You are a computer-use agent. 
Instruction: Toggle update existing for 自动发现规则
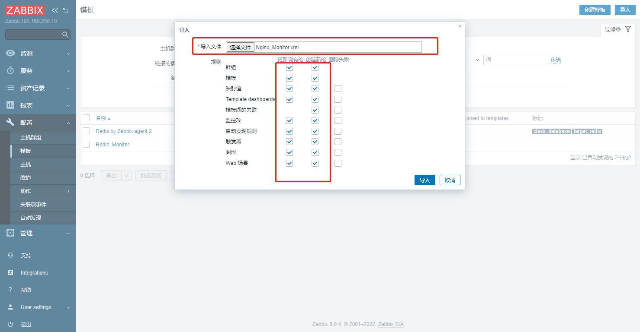(x=289, y=131)
